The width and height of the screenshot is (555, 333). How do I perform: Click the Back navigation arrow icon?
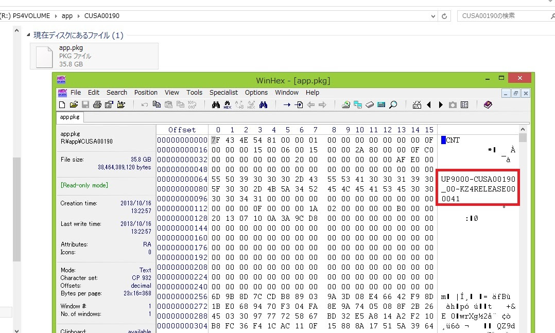pyautogui.click(x=311, y=105)
